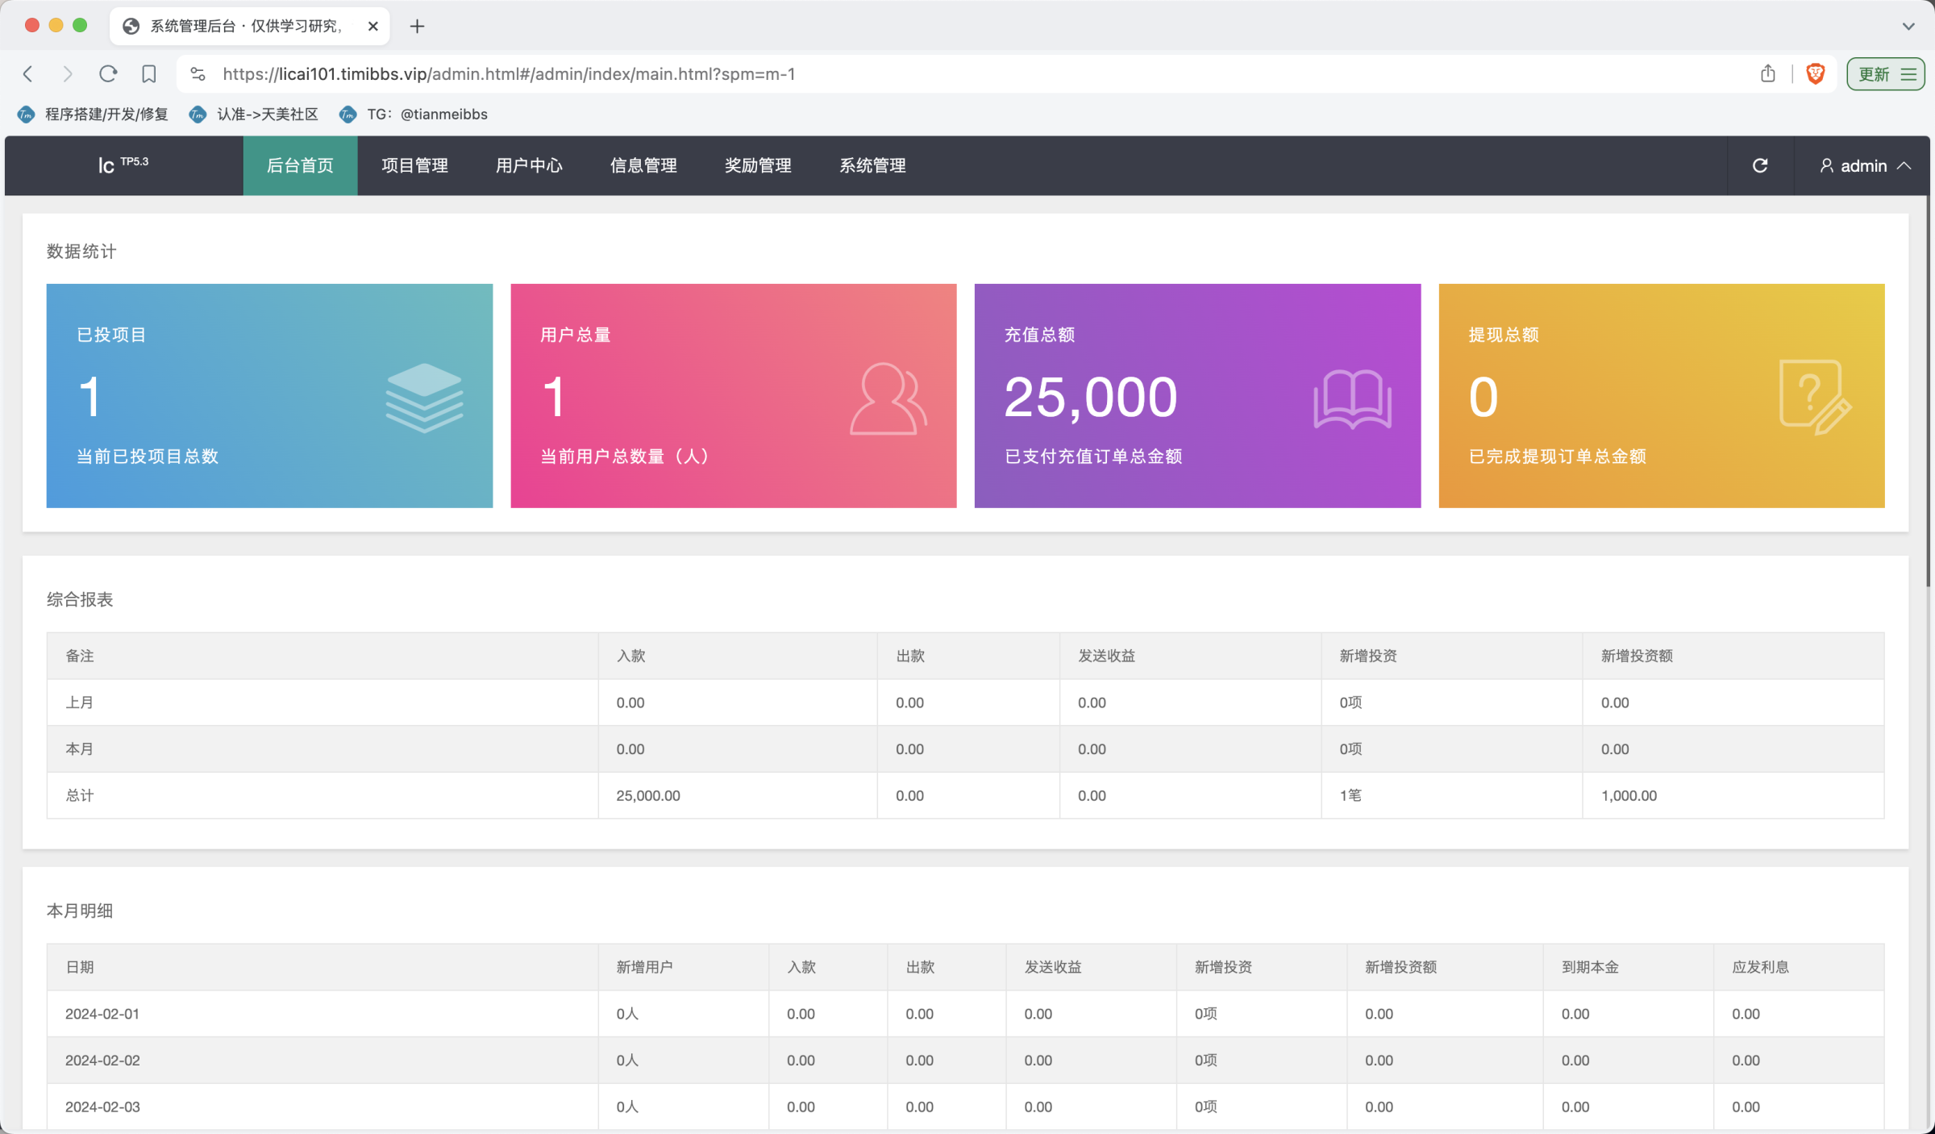
Task: Click the stacked layers icon in 已投项目 card
Action: point(424,398)
